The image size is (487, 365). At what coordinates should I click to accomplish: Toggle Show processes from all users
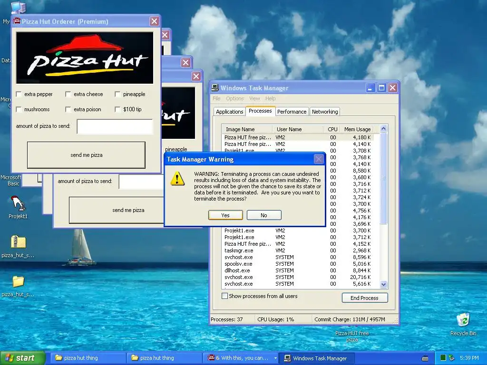click(224, 296)
